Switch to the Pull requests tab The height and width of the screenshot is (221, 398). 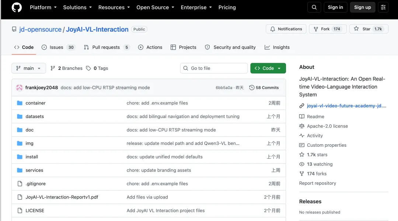click(107, 47)
